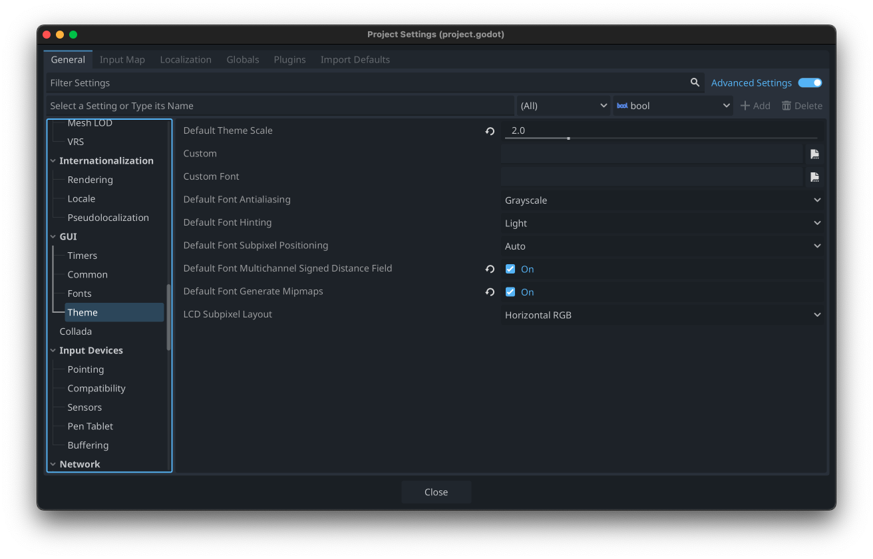Select Pseudolocalization in the tree
This screenshot has width=873, height=559.
click(108, 218)
